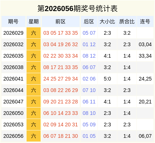The image size is (155, 143).
Task: Click the 大小比 column header
Action: coord(107,21)
